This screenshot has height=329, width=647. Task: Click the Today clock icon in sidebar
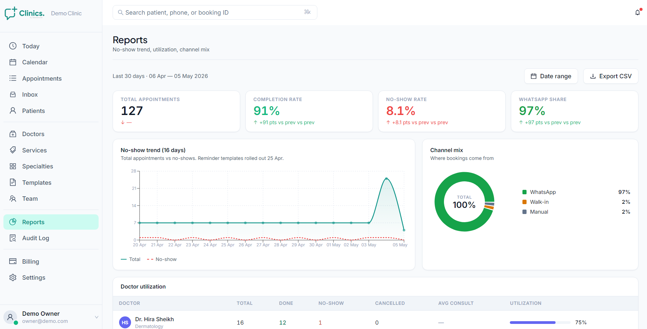(x=13, y=46)
